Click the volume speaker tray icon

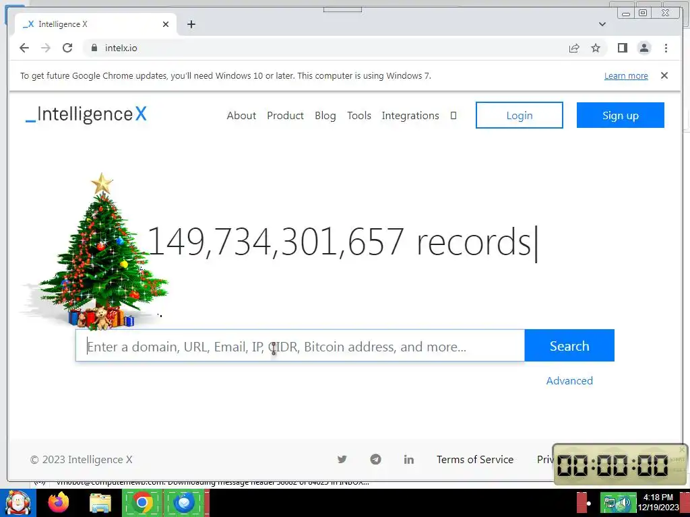click(x=625, y=502)
